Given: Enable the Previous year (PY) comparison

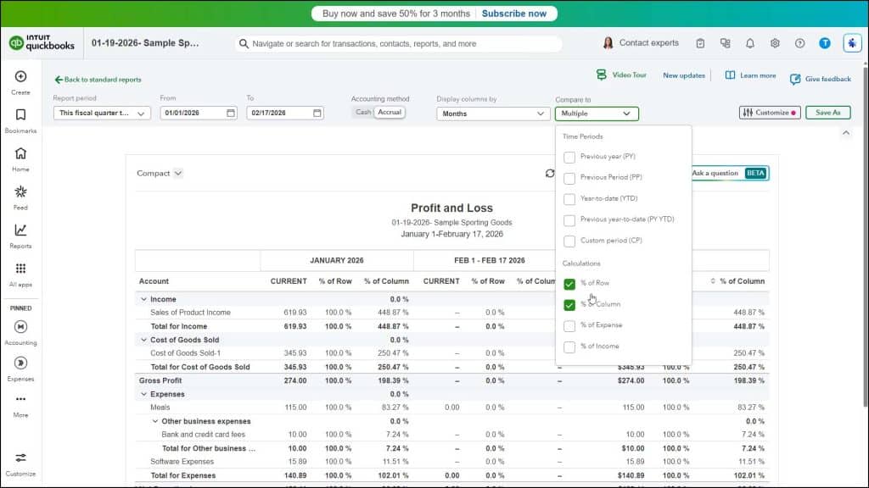Looking at the screenshot, I should (569, 156).
